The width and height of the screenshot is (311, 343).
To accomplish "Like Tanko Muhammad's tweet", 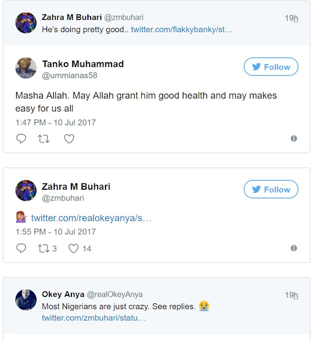I will pos(69,139).
